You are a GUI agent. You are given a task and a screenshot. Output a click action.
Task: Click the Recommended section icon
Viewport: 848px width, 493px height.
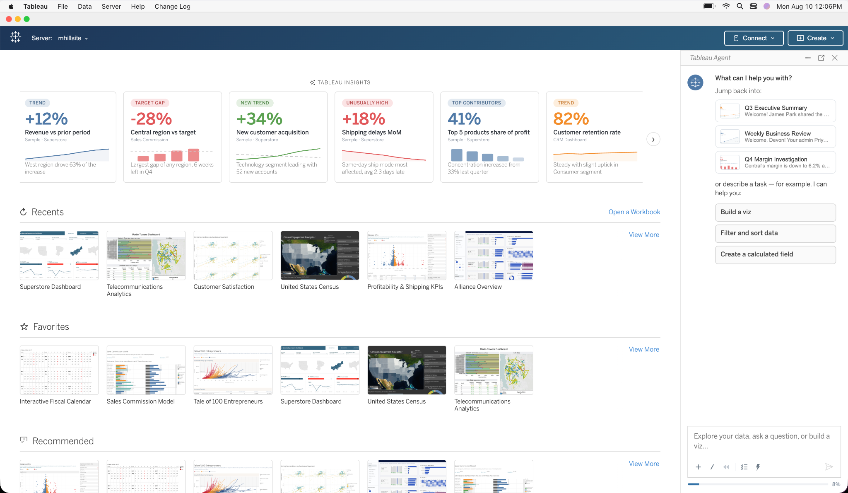click(24, 440)
